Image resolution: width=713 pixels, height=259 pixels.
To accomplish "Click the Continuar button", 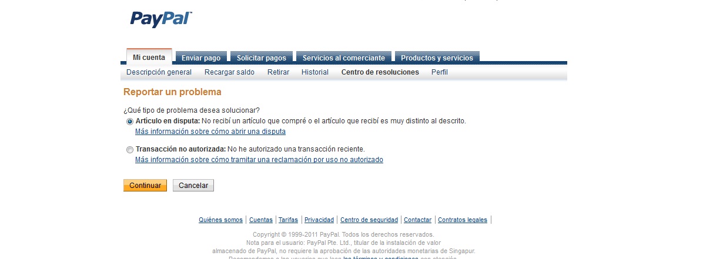I will tap(145, 185).
